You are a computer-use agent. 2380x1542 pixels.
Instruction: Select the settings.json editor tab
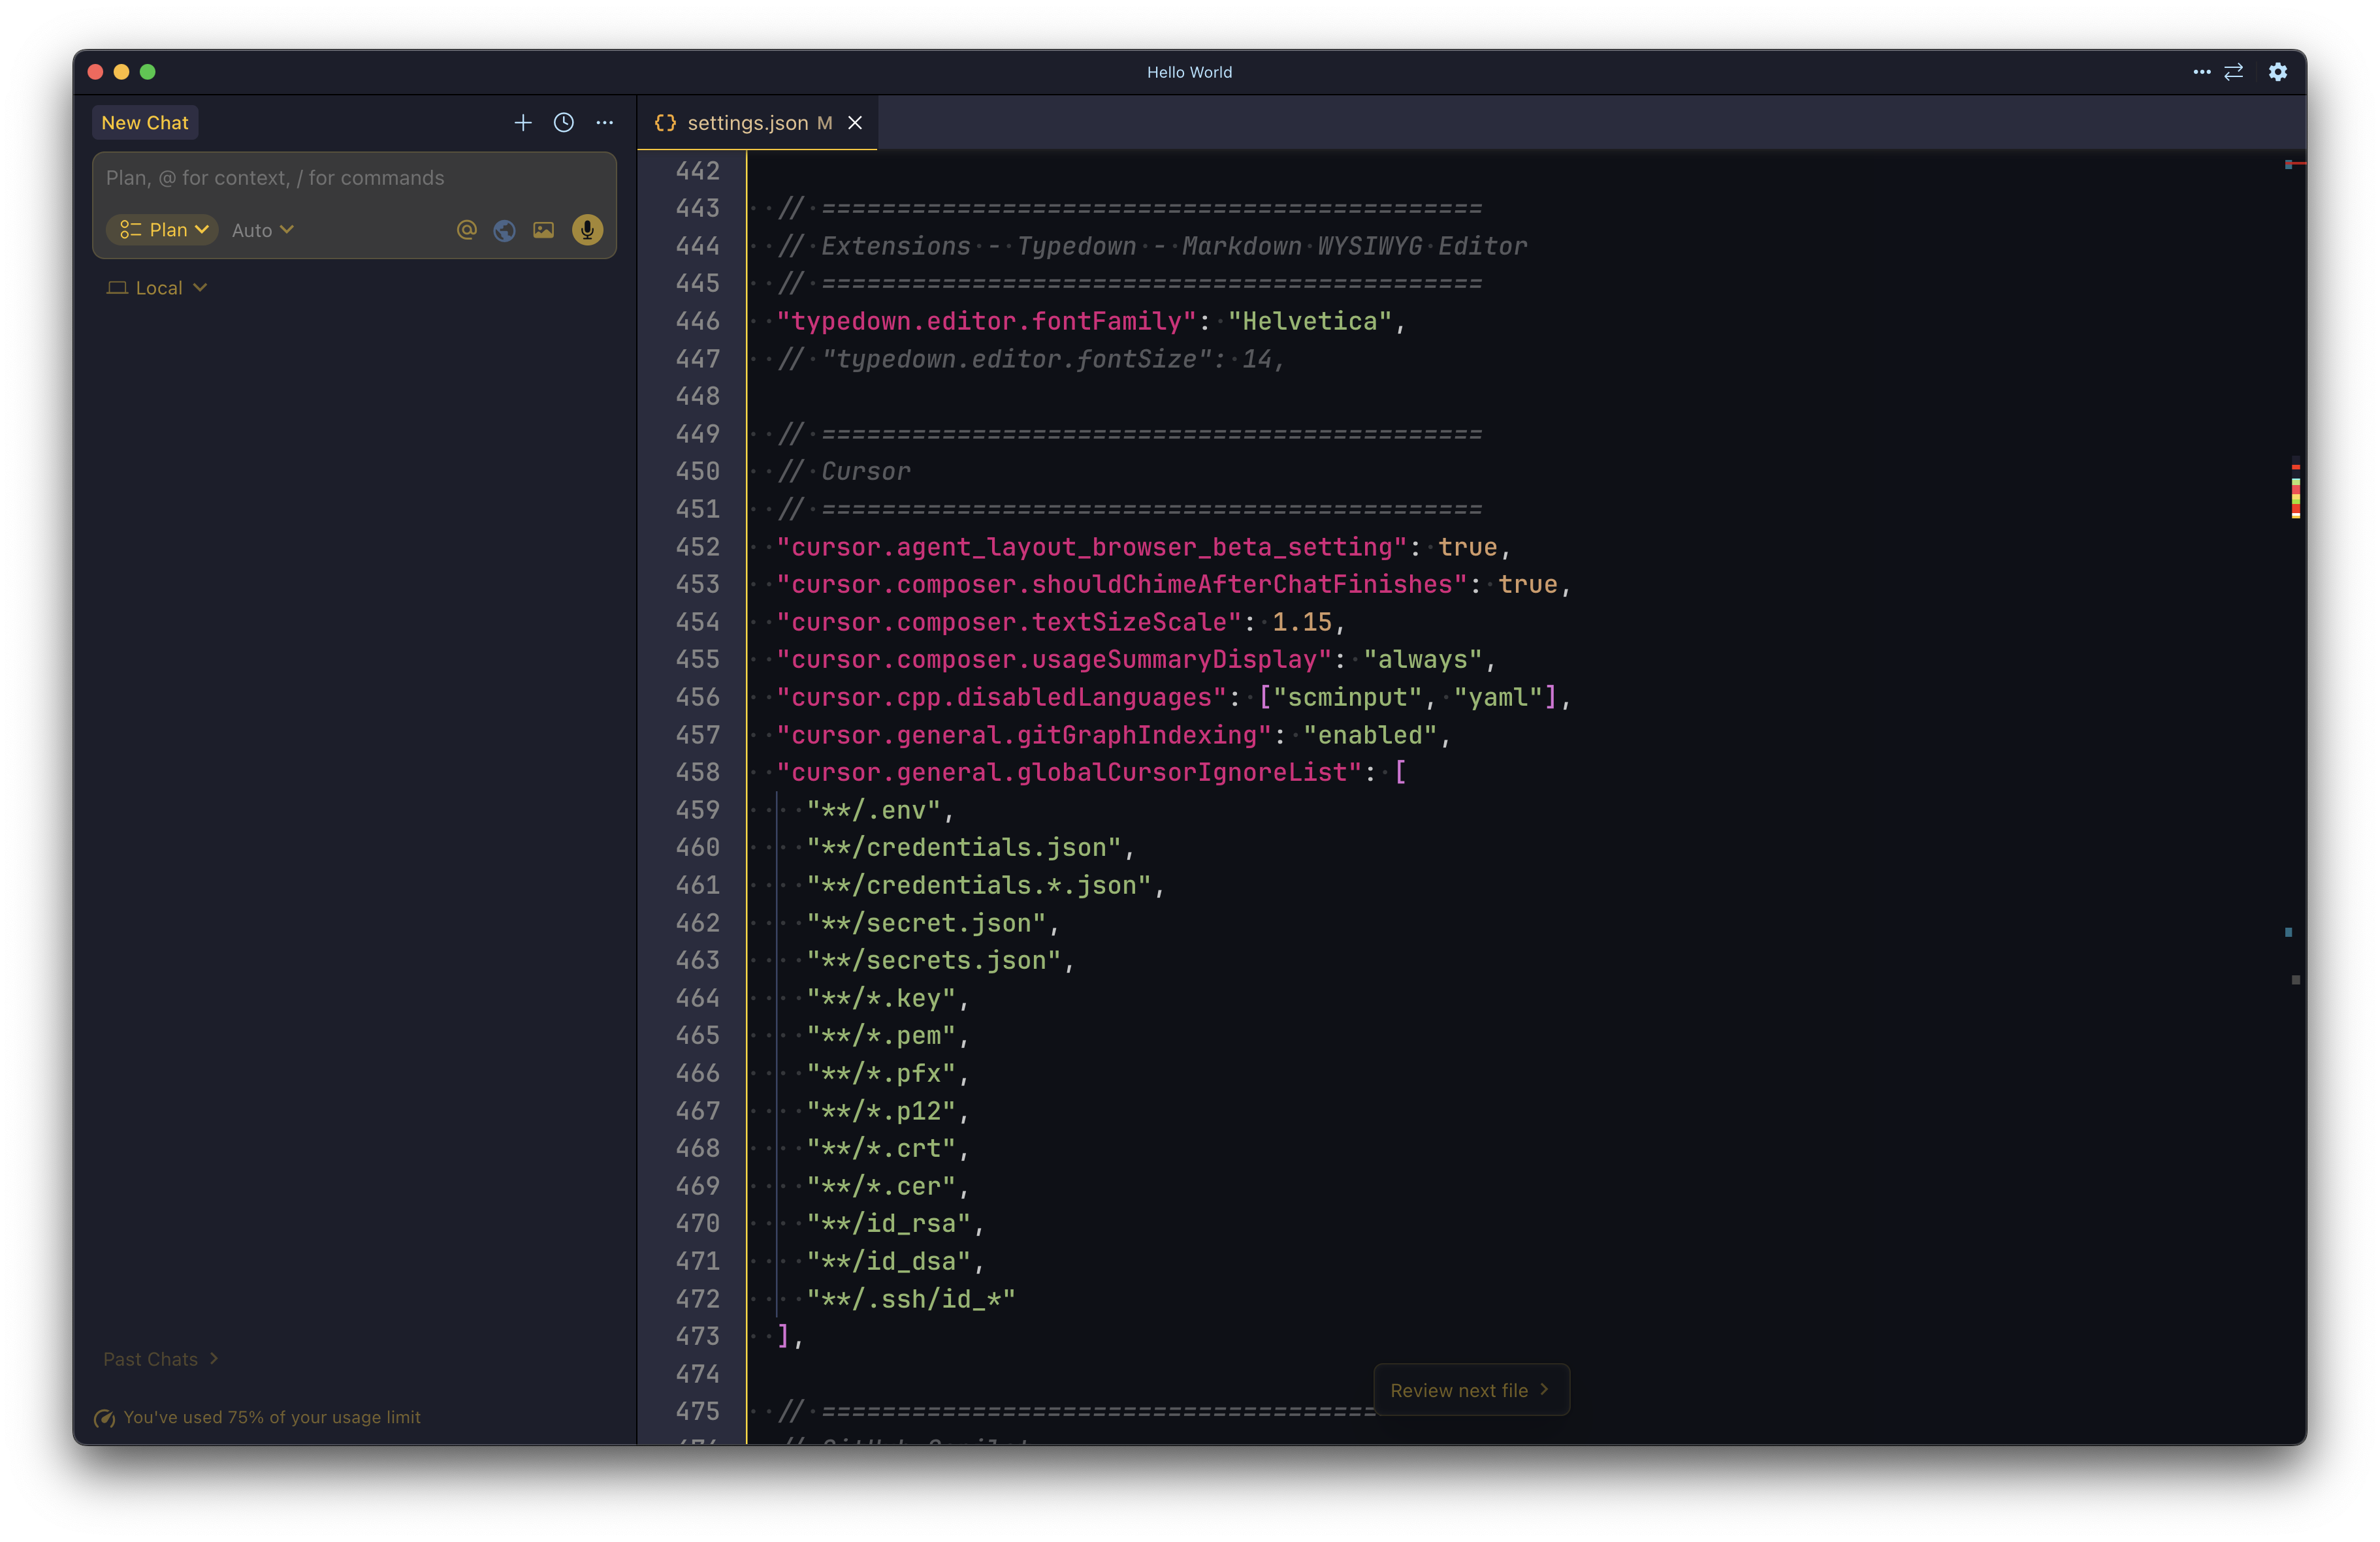pos(746,123)
